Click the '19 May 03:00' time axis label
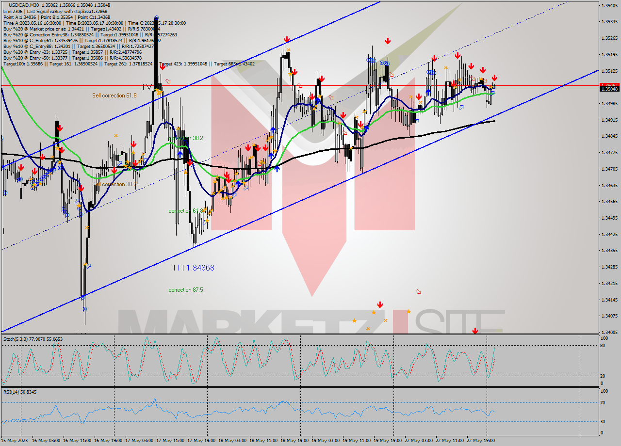The image size is (621, 446). pyautogui.click(x=326, y=441)
